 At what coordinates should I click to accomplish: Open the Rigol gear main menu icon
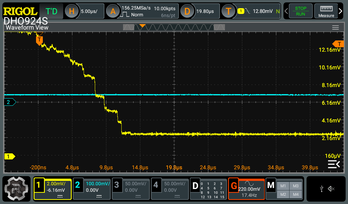[16, 188]
